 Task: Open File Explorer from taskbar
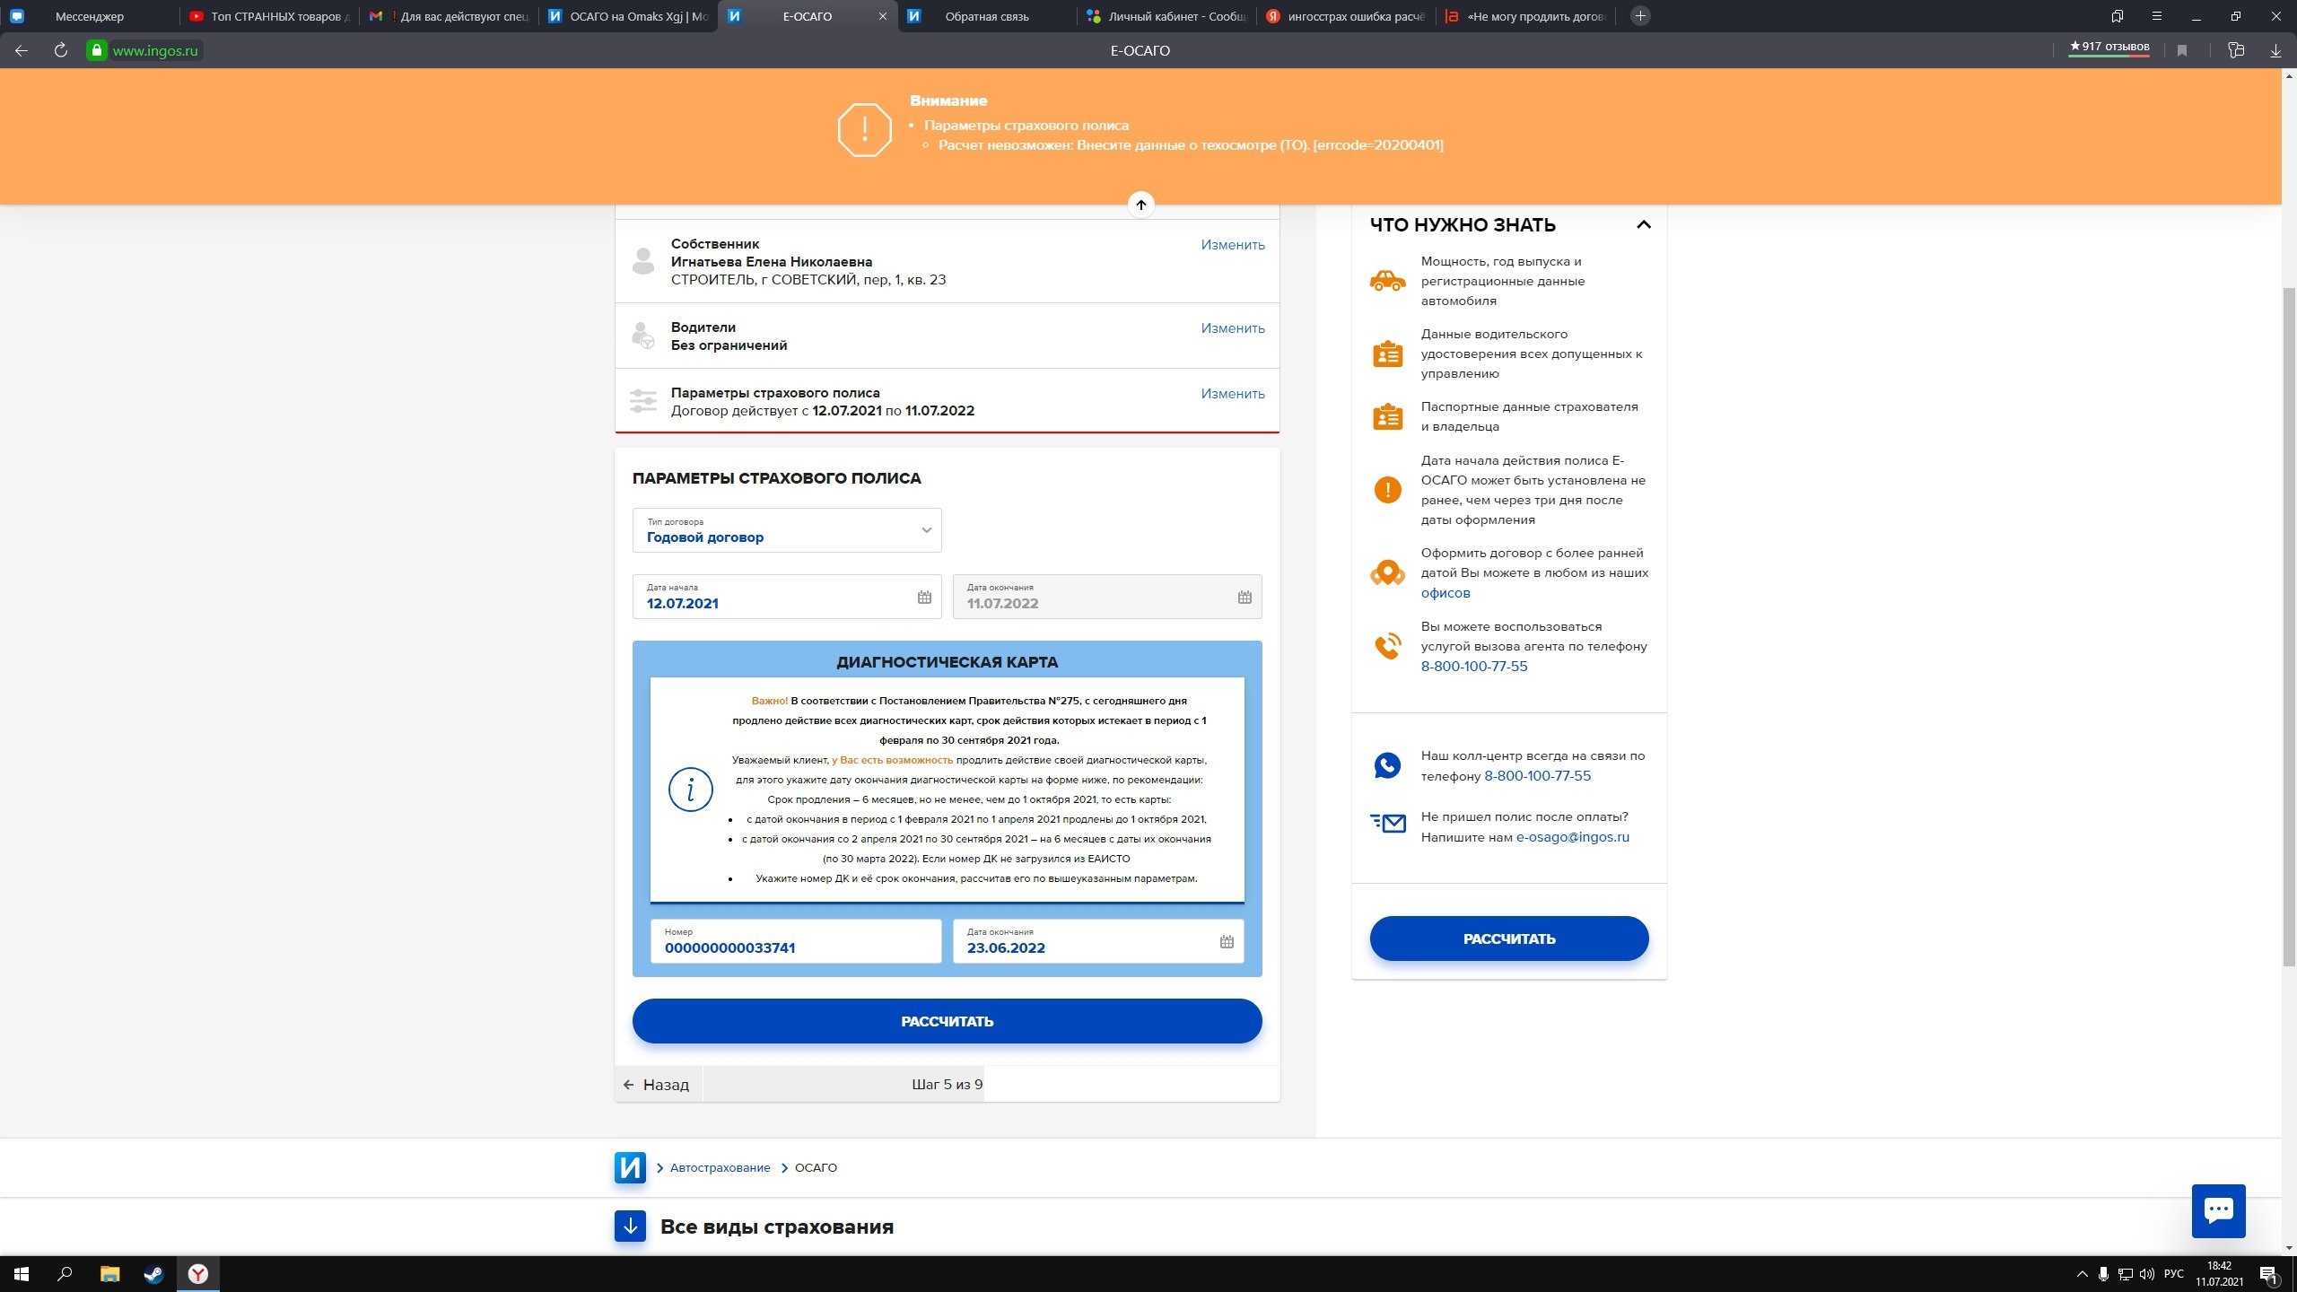coord(109,1274)
